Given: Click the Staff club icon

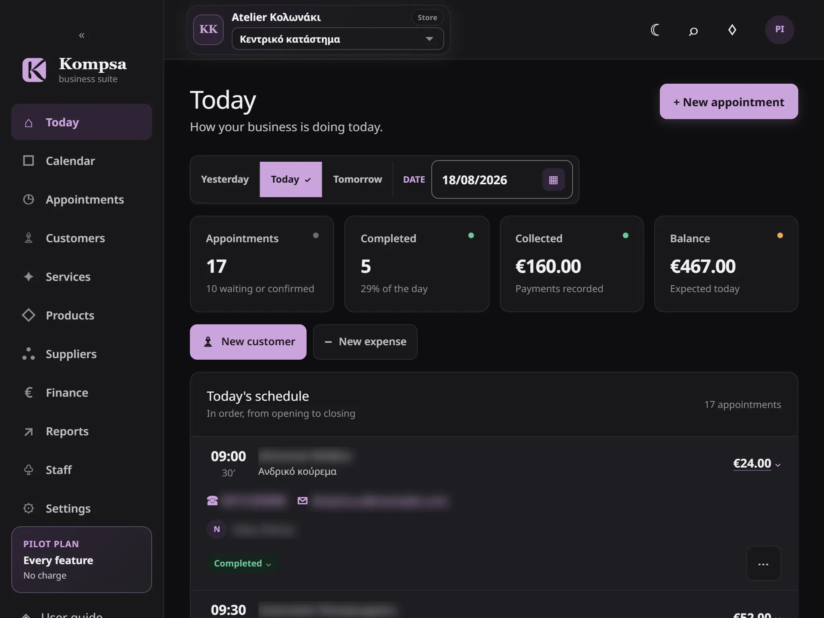Looking at the screenshot, I should (29, 470).
